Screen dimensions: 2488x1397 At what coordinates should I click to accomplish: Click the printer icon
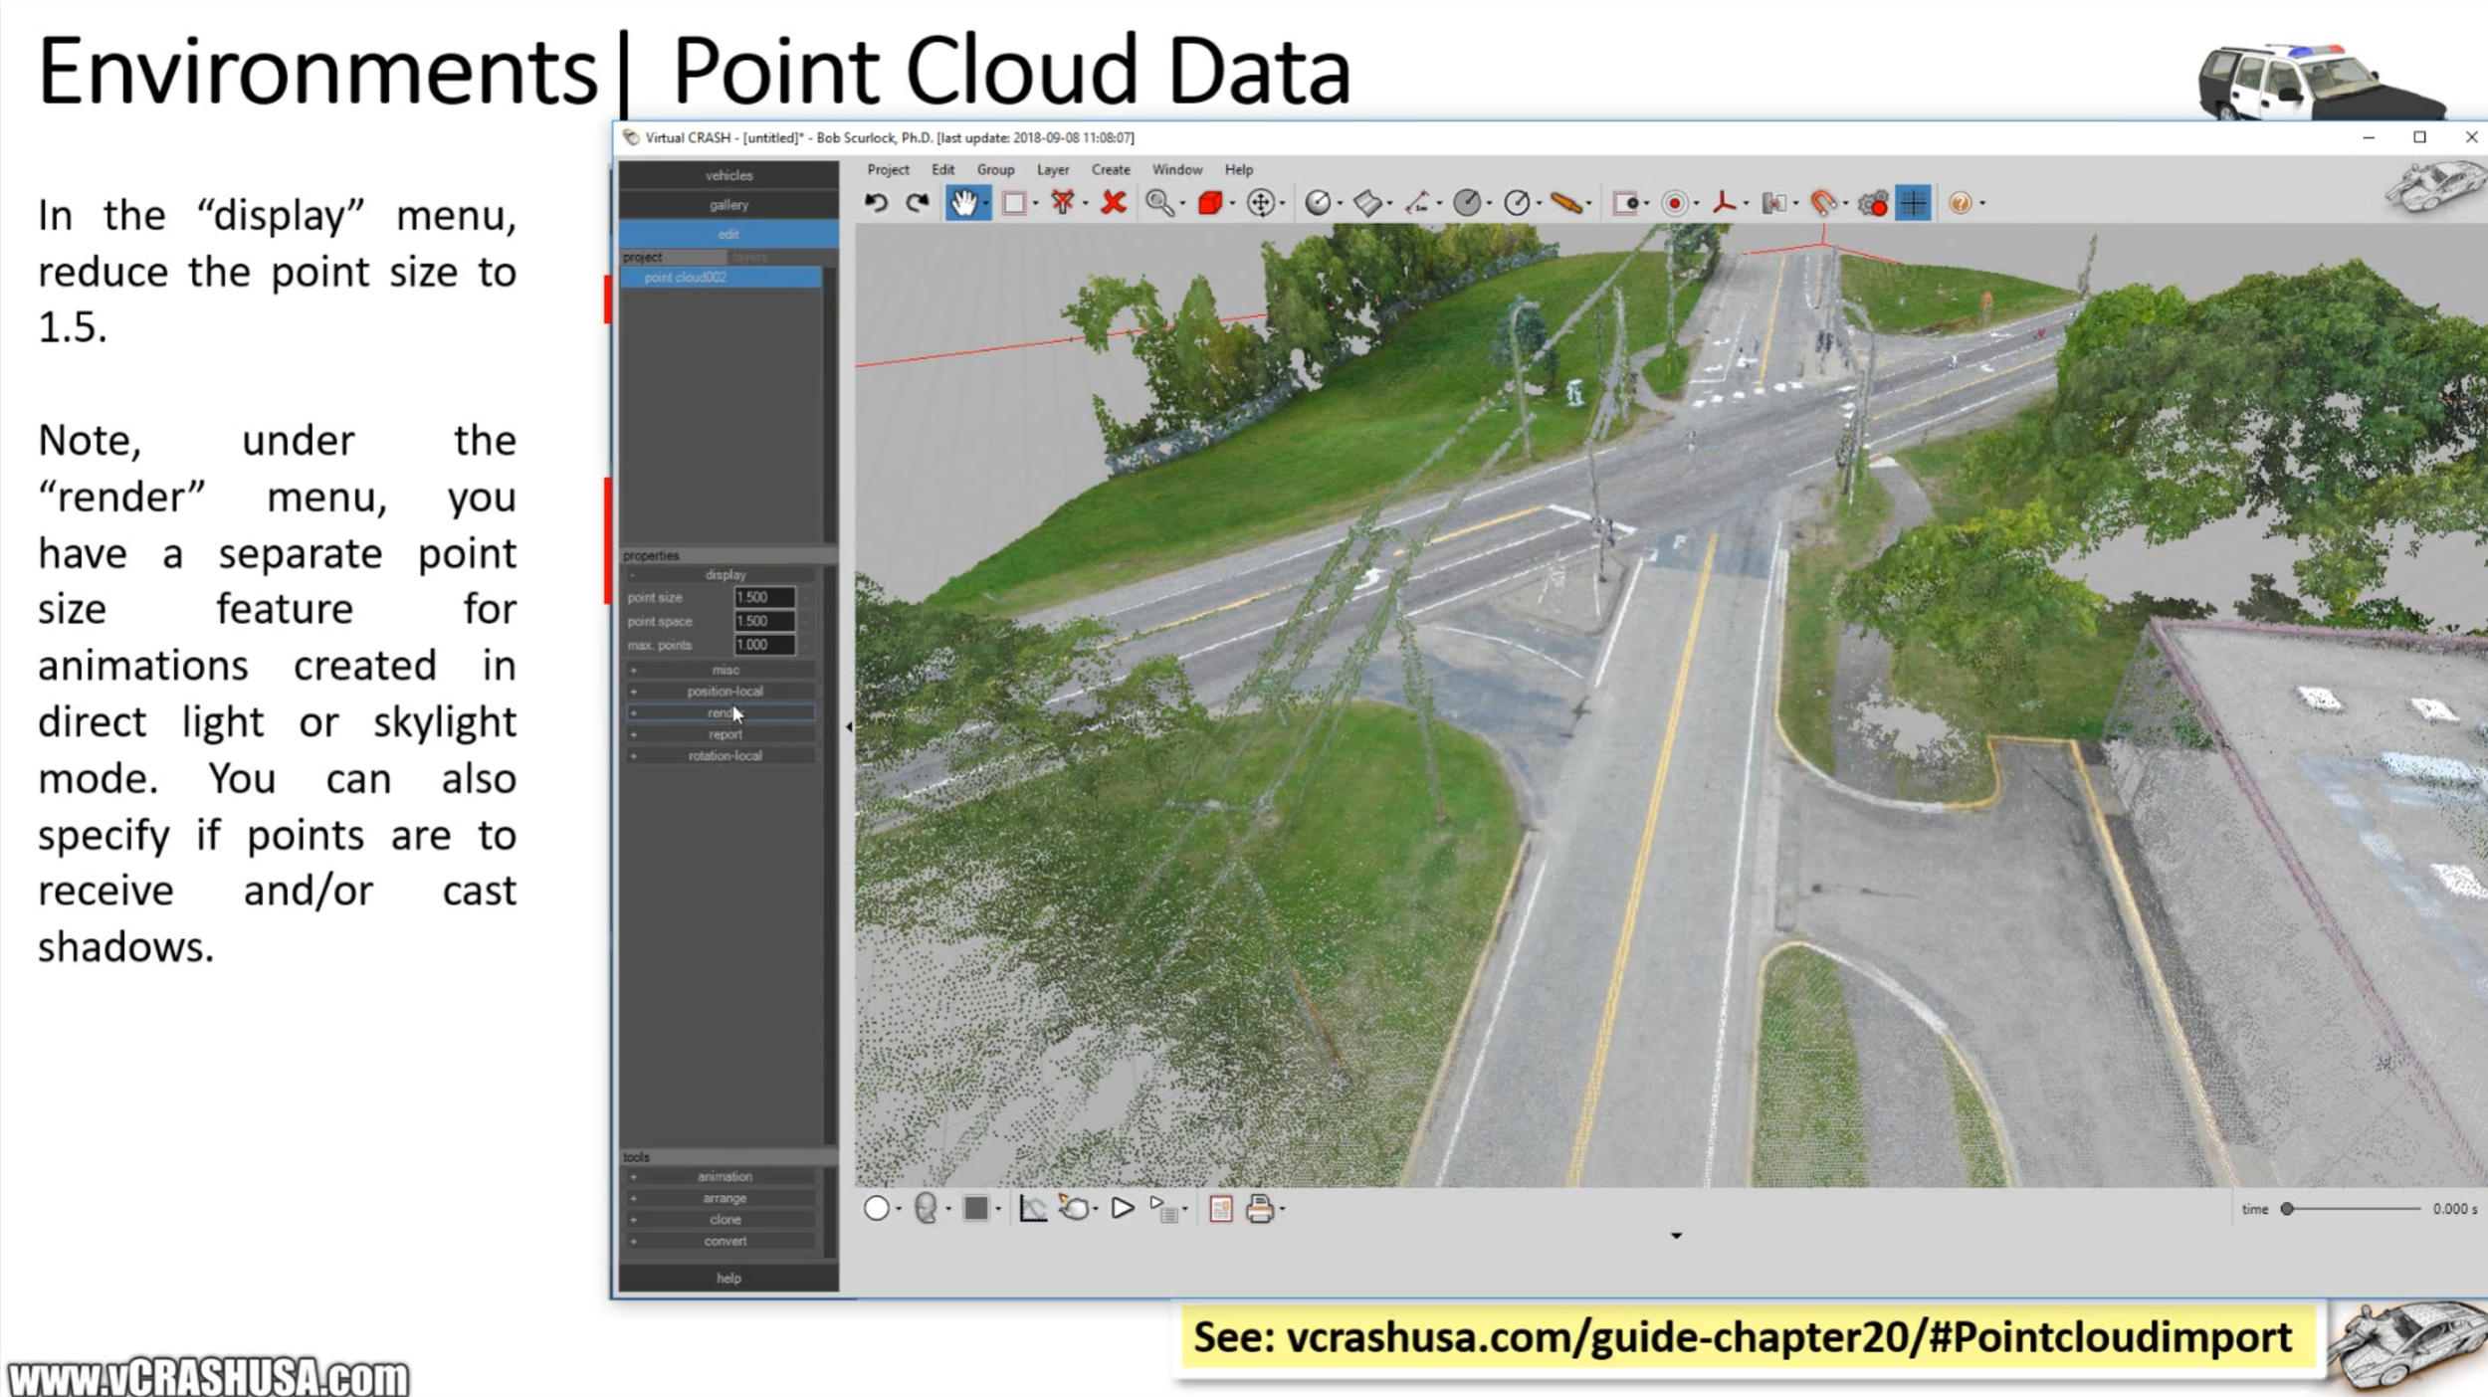tap(1259, 1208)
